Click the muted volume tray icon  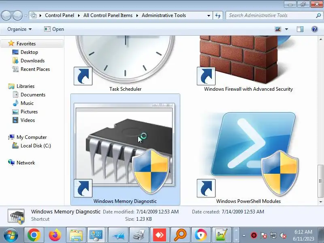(x=283, y=235)
